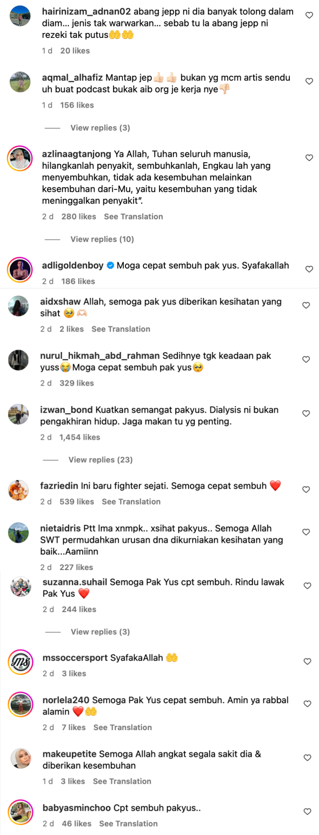Like hairinizam_adnan02's comment with heart icon
Image resolution: width=319 pixels, height=835 pixels.
(309, 16)
